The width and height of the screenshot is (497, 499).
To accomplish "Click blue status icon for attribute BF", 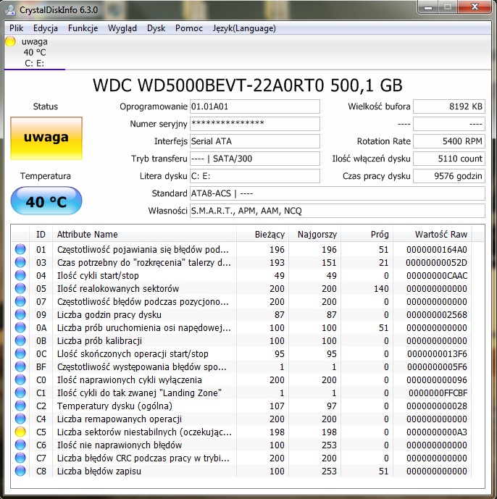I will (20, 366).
